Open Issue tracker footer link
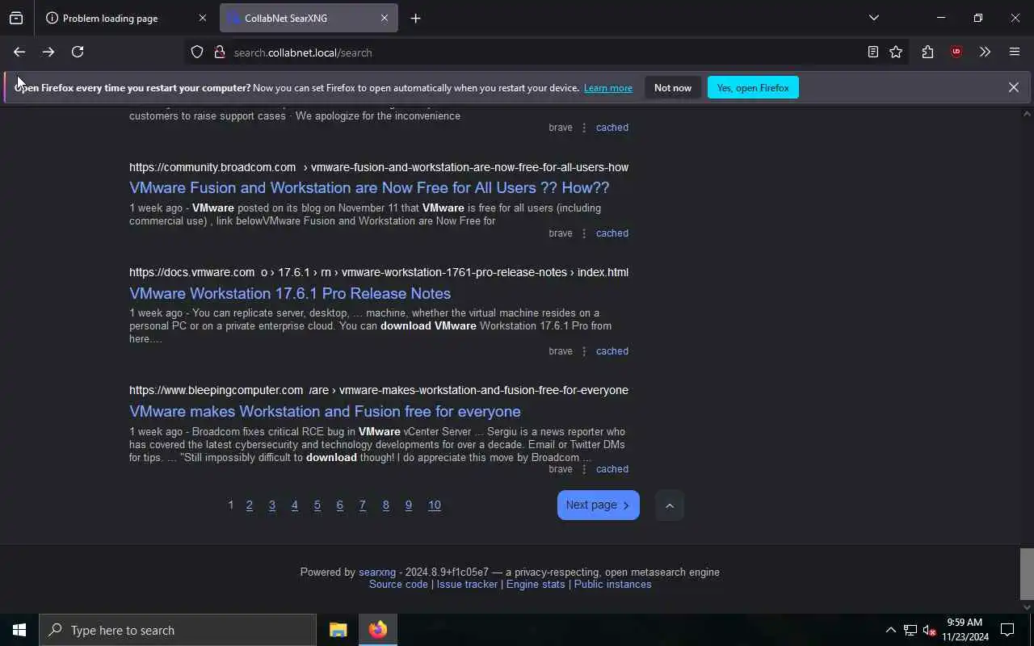The width and height of the screenshot is (1034, 646). (467, 585)
